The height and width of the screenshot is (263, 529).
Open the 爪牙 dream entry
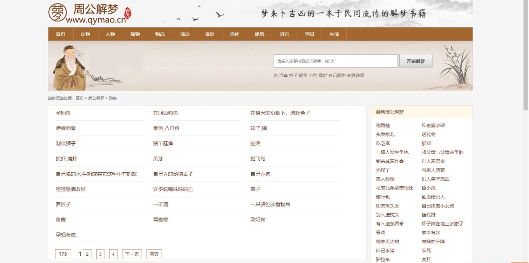(158, 158)
